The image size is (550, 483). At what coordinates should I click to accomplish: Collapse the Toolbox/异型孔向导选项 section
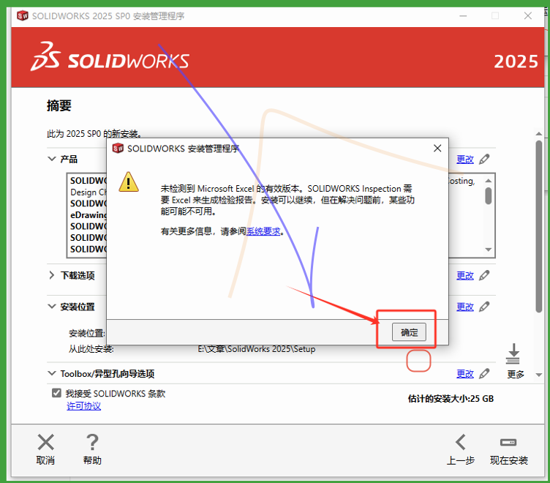51,373
